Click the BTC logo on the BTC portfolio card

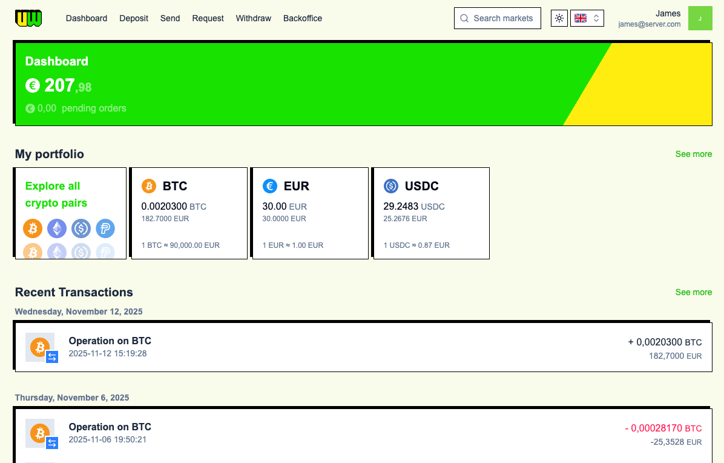point(148,186)
